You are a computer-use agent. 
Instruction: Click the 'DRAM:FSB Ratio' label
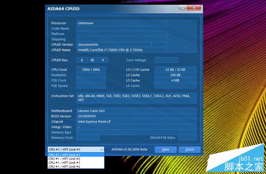click(x=163, y=138)
